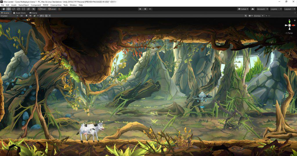The image size is (297, 156).
Task: Open the File menu
Action: [x=2, y=5]
